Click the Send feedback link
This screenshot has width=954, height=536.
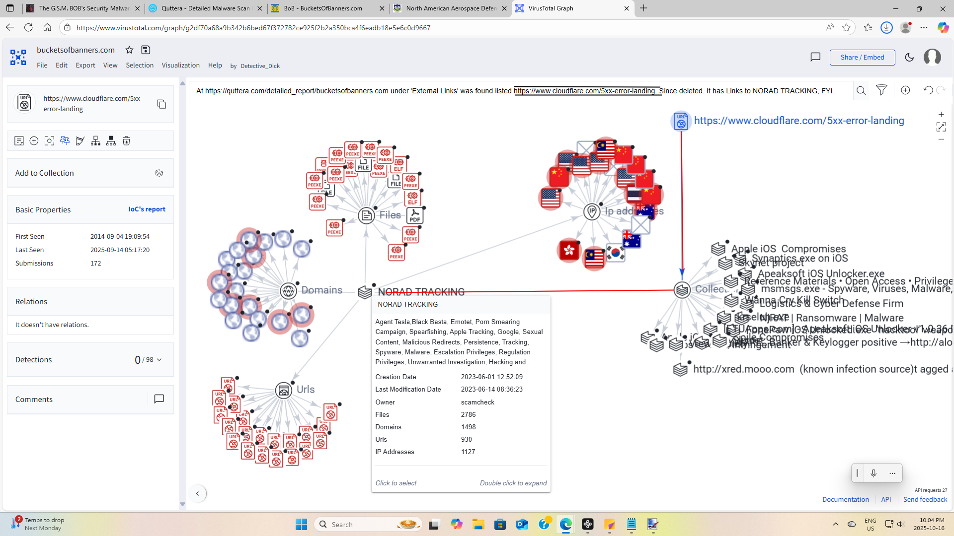coord(925,500)
